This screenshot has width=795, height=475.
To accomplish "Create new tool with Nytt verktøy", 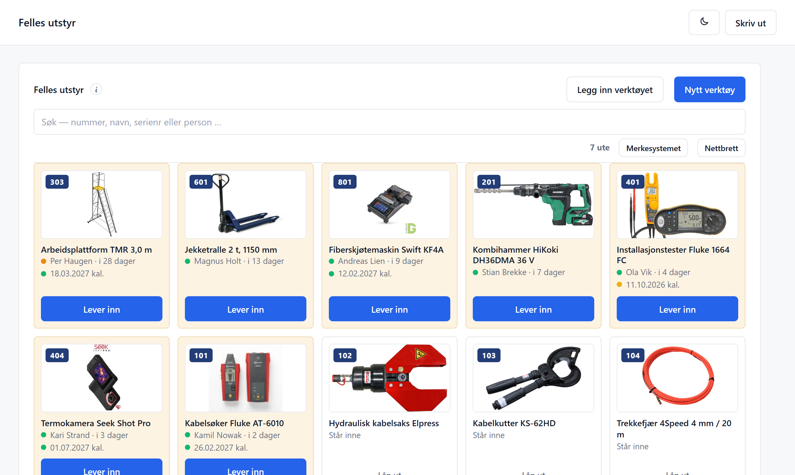I will pyautogui.click(x=709, y=89).
